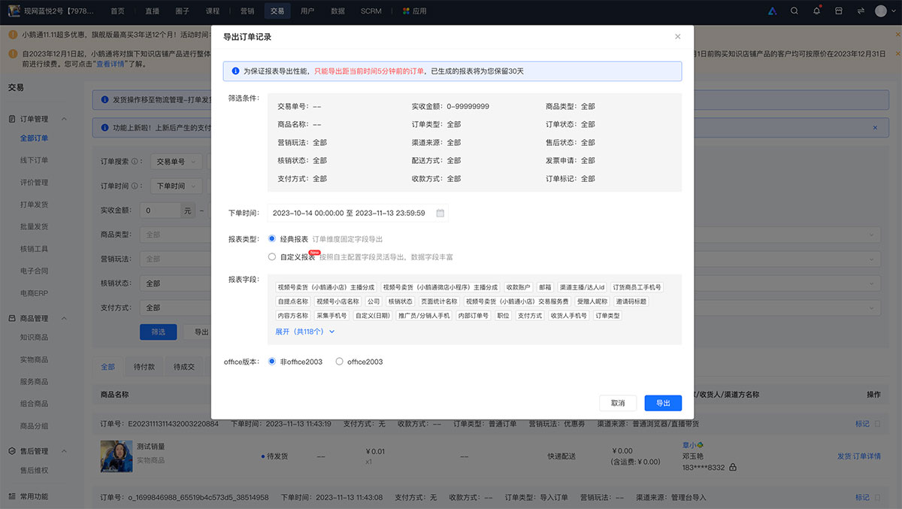Click 取消 to cancel export
902x509 pixels.
click(618, 403)
